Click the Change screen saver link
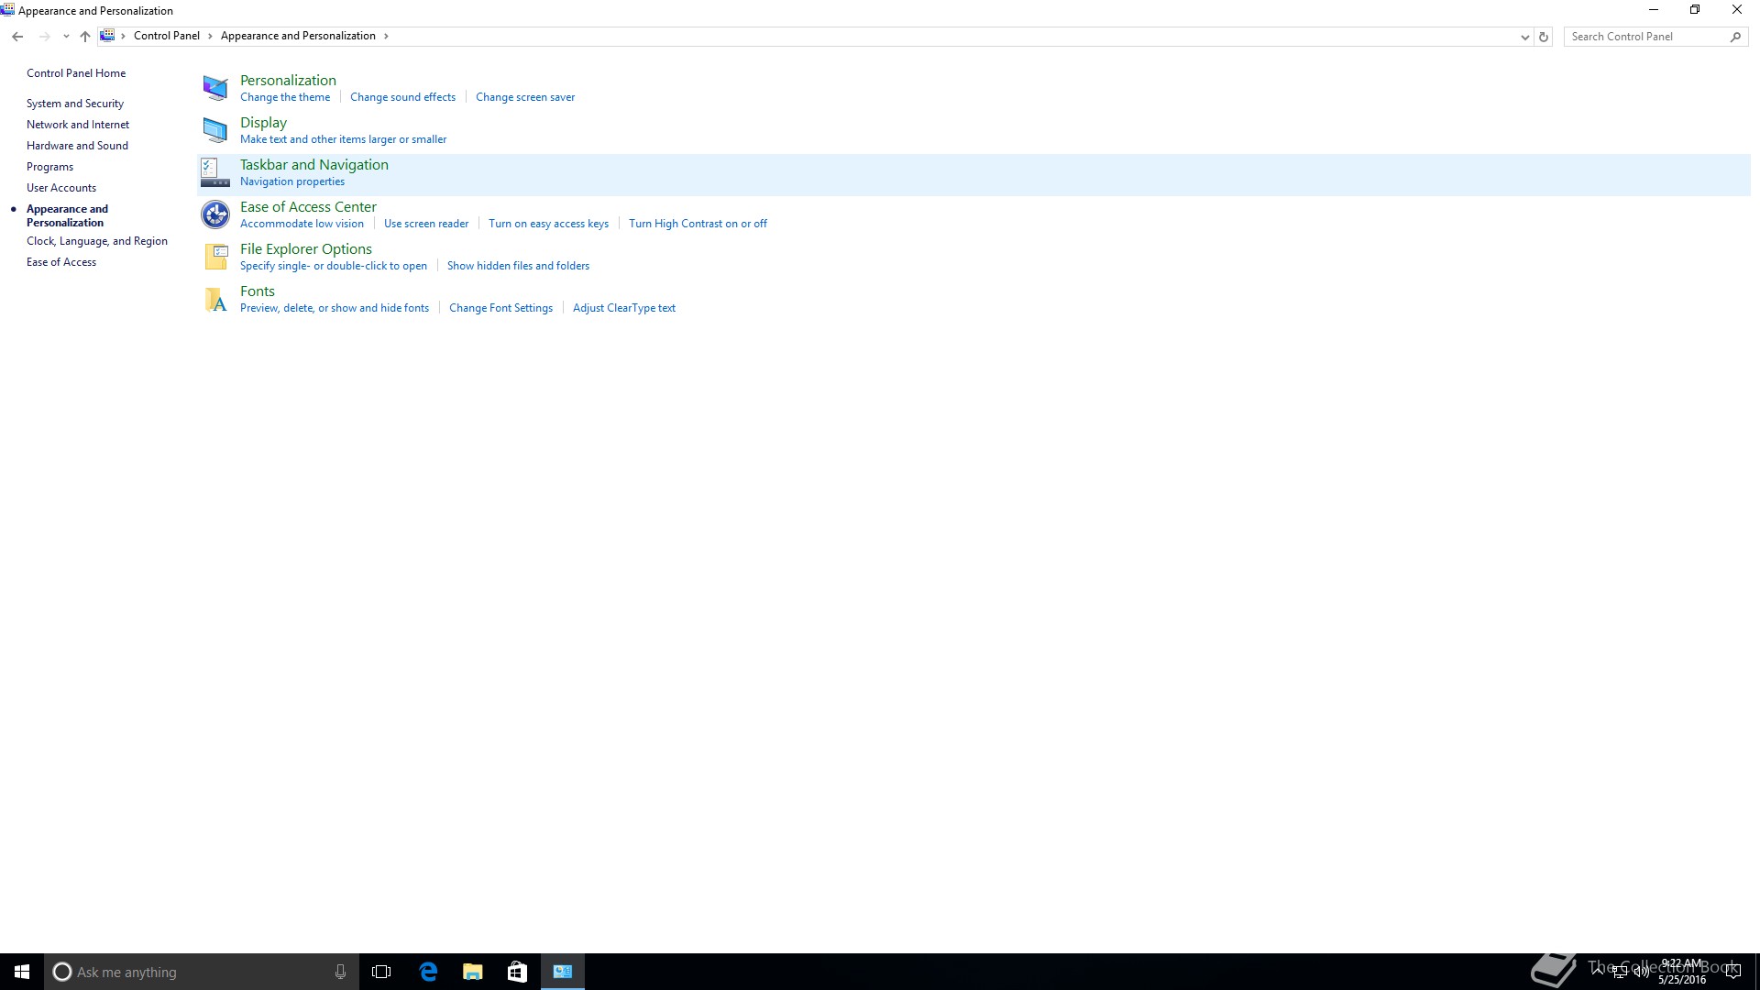This screenshot has width=1760, height=990. coord(524,97)
